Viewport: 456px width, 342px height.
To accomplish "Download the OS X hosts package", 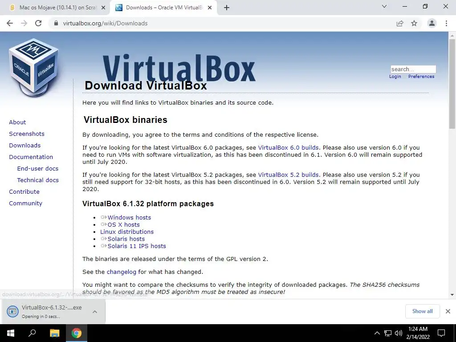I will pyautogui.click(x=124, y=225).
